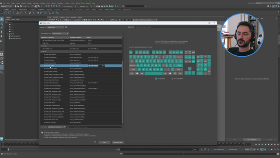Click the Esc key on the virtual keyboard

tap(131, 52)
